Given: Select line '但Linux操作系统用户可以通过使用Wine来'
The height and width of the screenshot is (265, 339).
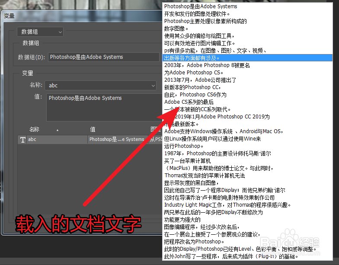Looking at the screenshot, I should [247, 138].
